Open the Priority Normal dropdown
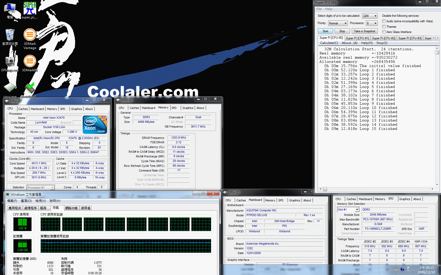Screen dimensions: 441x275 pos(338,23)
